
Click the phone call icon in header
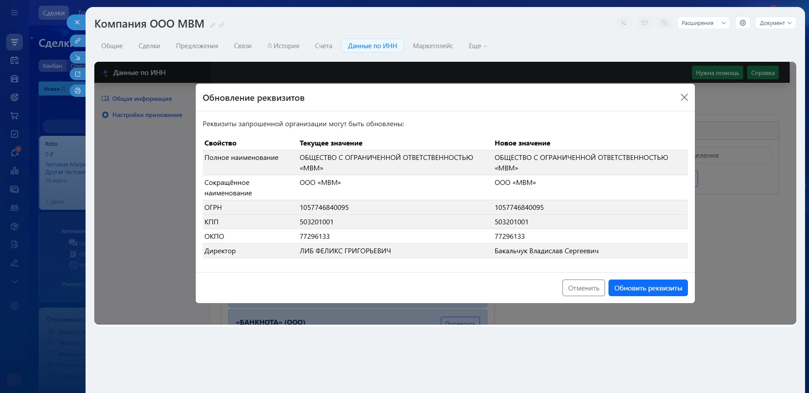(624, 23)
